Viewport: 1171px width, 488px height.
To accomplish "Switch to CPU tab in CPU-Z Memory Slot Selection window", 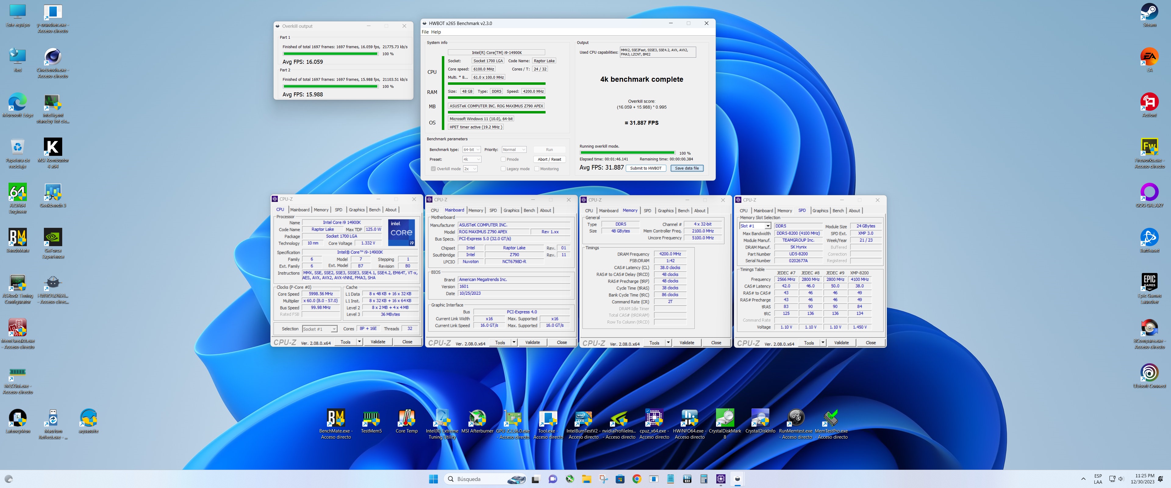I will point(744,210).
